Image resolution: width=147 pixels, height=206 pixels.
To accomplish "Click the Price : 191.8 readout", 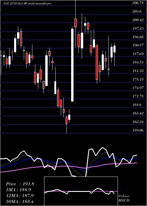I will point(20,184).
